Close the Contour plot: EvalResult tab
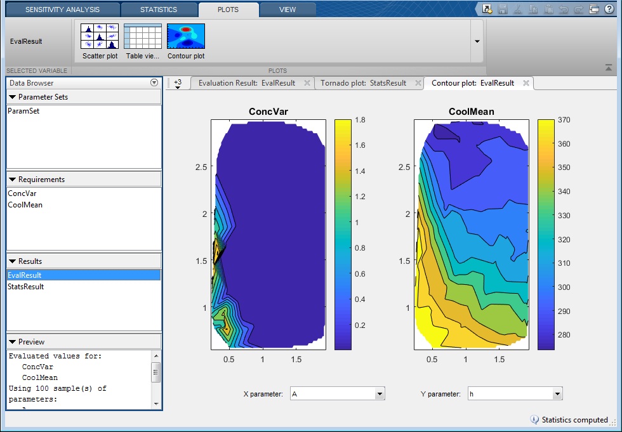 (x=526, y=83)
